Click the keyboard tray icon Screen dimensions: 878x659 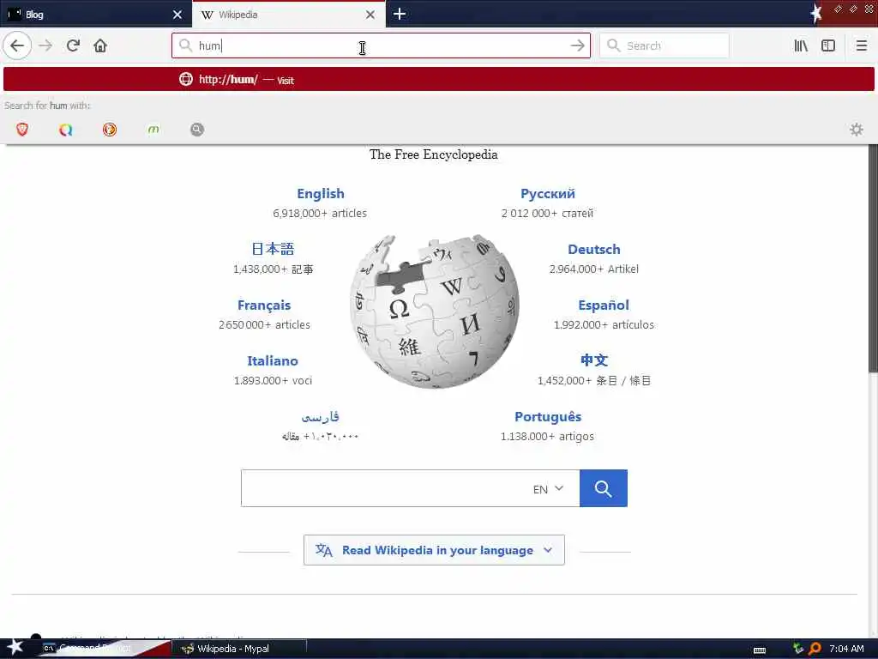pos(760,650)
